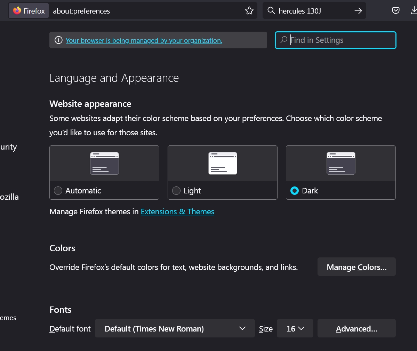This screenshot has height=351, width=417.
Task: Select the Automatic color scheme radio button
Action: [x=58, y=191]
